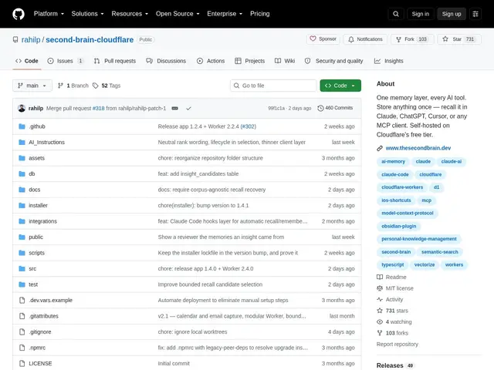494x370 pixels.
Task: Open the Readme link in About
Action: [x=391, y=277]
